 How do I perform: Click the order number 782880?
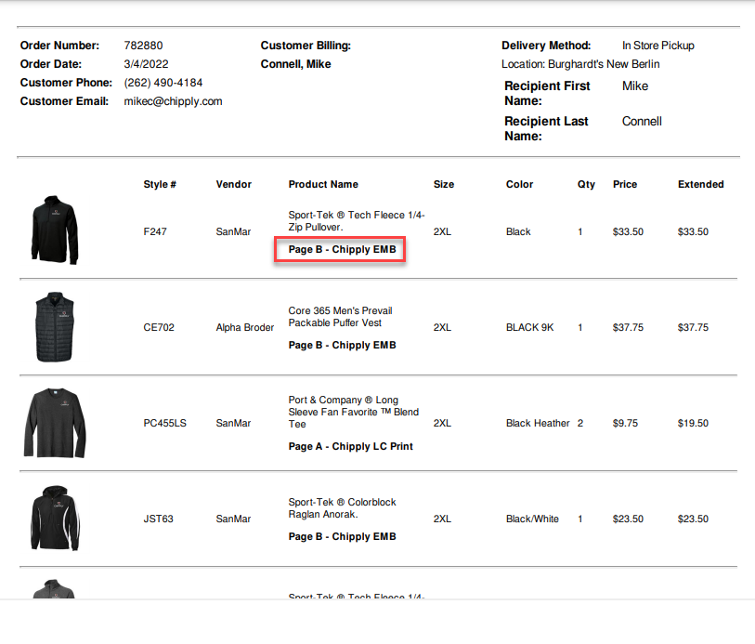pos(141,45)
